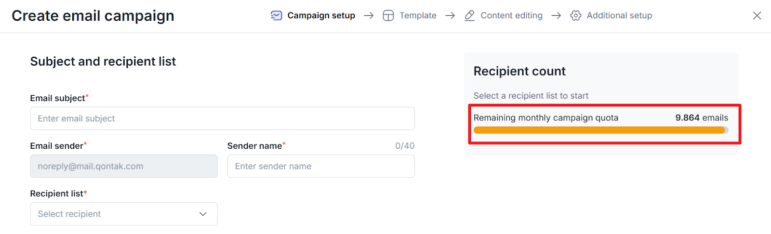Image resolution: width=771 pixels, height=234 pixels.
Task: Click the noreply@mail.qontak.com sender field
Action: tap(124, 166)
